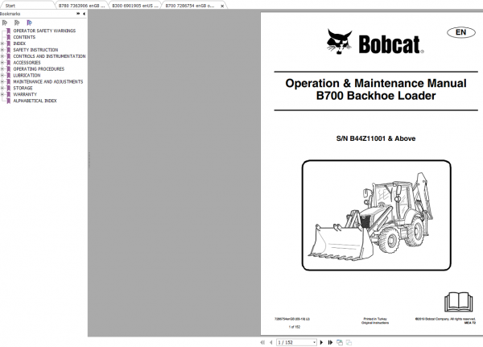Viewport: 483px width, 347px height.
Task: Open MAINTENANCE AND ADJUSTMENTS bookmark
Action: [48, 81]
